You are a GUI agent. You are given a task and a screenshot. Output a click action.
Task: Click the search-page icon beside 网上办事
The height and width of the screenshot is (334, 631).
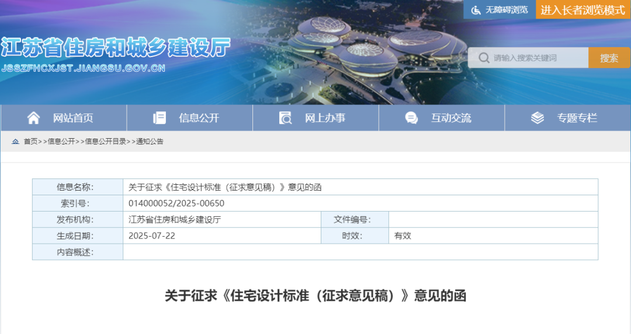(x=285, y=118)
